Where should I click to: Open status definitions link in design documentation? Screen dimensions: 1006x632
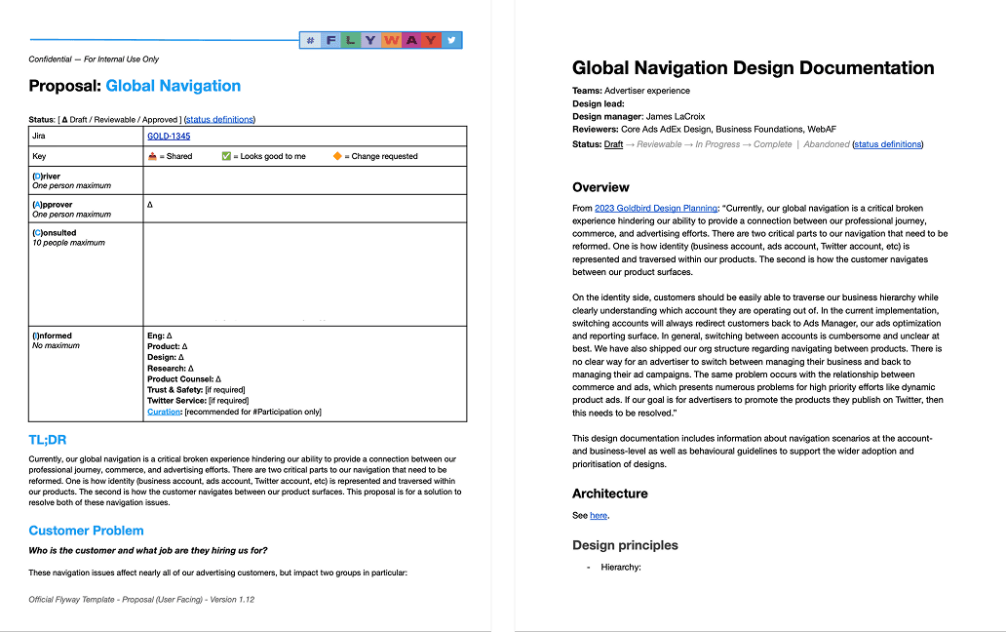pyautogui.click(x=887, y=144)
